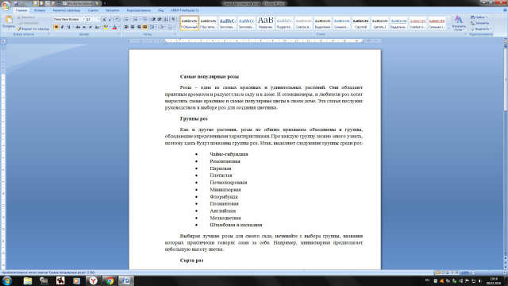508x286 pixels.
Task: Open Рассылки tab
Action: [x=112, y=10]
